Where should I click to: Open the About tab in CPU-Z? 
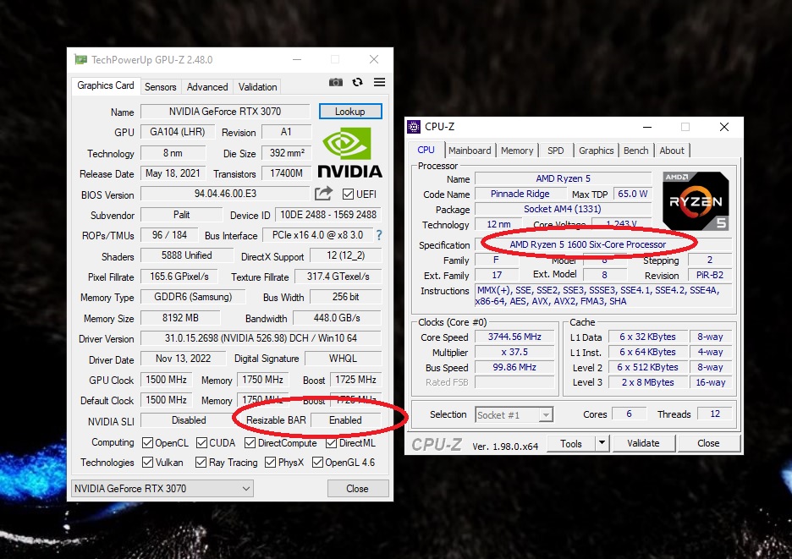[x=672, y=151]
